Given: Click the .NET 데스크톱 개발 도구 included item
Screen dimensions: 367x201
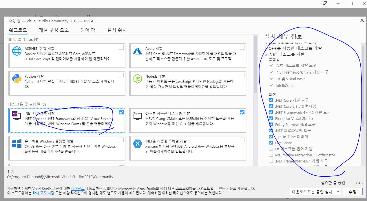Looking at the screenshot, I should (296, 65).
